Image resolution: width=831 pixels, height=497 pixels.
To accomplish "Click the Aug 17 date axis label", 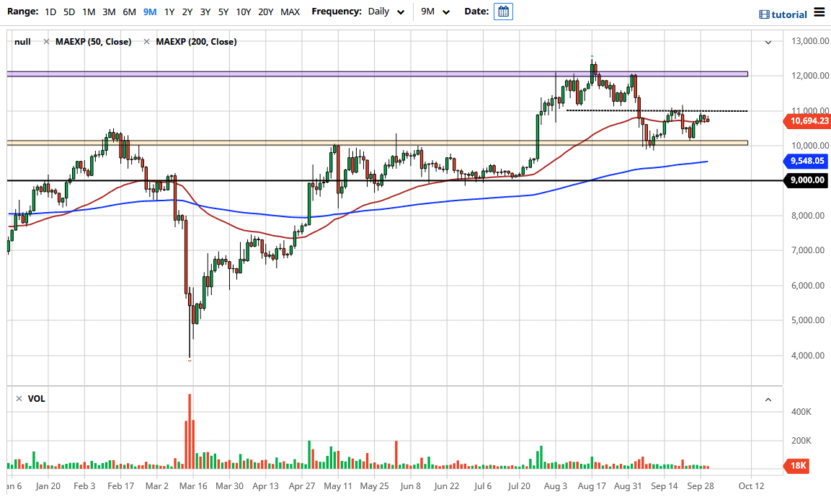I will click(592, 486).
